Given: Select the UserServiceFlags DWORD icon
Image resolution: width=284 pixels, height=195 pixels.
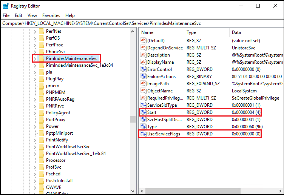Looking at the screenshot, I should pyautogui.click(x=143, y=134).
